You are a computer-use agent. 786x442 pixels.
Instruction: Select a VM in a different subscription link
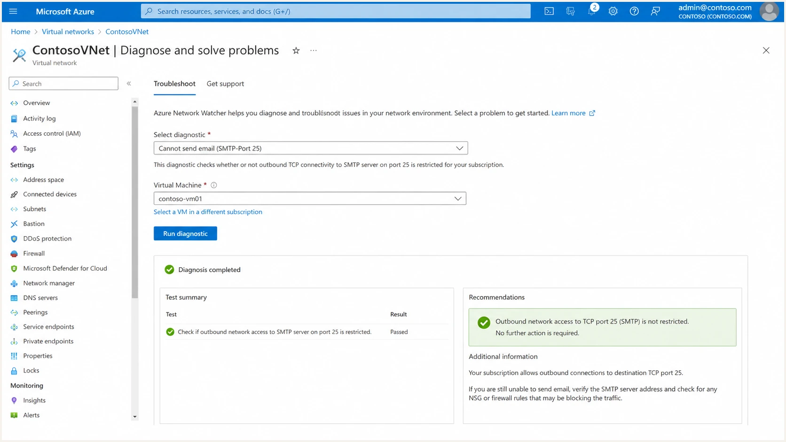(x=208, y=212)
